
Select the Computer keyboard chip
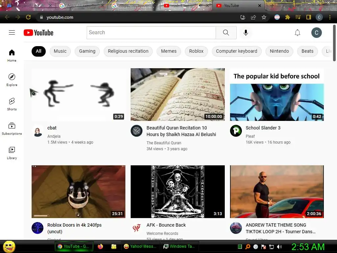click(x=236, y=51)
